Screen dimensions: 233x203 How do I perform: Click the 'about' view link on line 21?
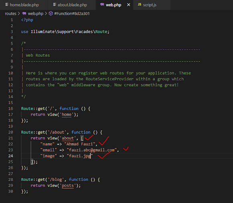[x=68, y=138]
